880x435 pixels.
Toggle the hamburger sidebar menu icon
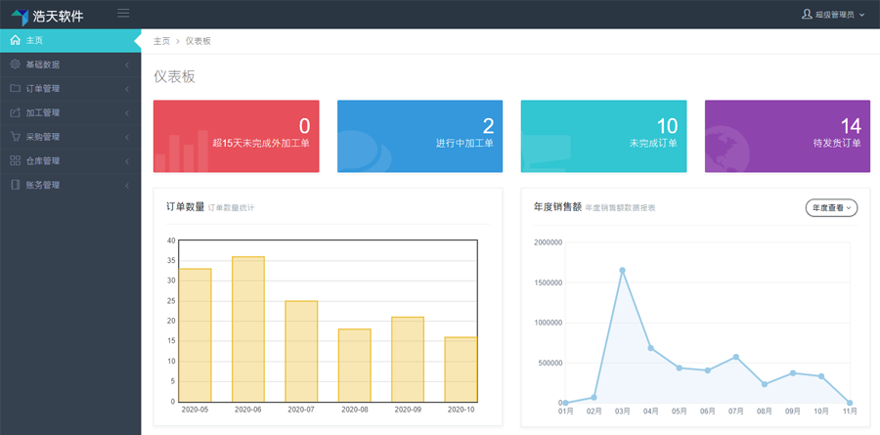[x=123, y=13]
